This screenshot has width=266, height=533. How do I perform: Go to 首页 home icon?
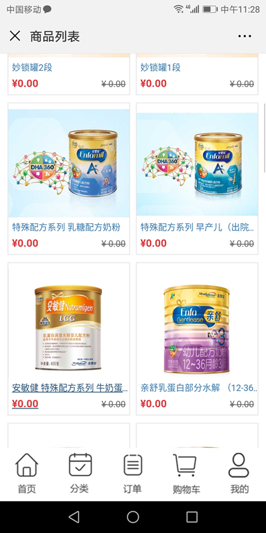click(x=27, y=474)
